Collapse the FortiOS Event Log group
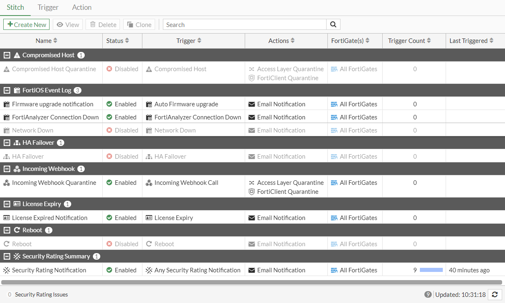The image size is (505, 303). (7, 90)
